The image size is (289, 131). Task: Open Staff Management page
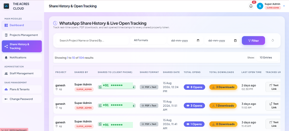(x=22, y=73)
